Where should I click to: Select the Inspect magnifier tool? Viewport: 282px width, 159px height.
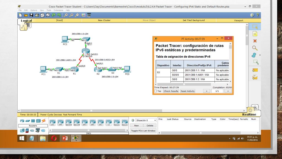pyautogui.click(x=255, y=48)
